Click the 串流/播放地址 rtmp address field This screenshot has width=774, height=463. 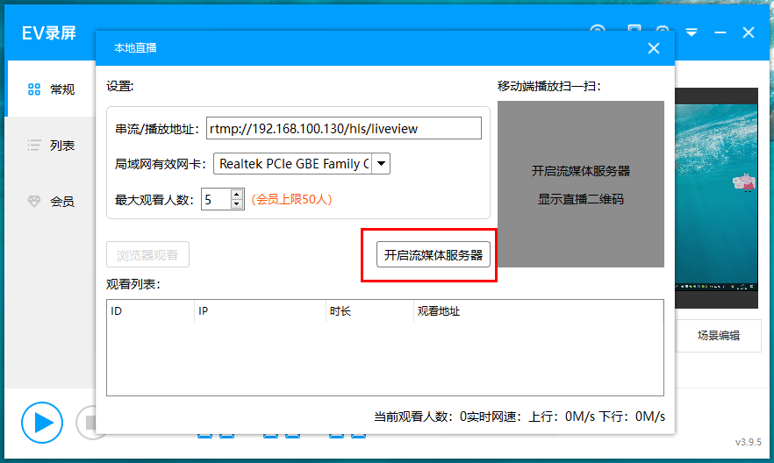coord(344,129)
